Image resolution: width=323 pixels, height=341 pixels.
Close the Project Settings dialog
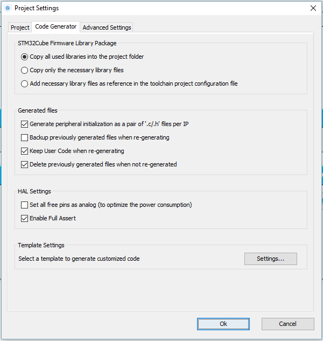point(313,8)
